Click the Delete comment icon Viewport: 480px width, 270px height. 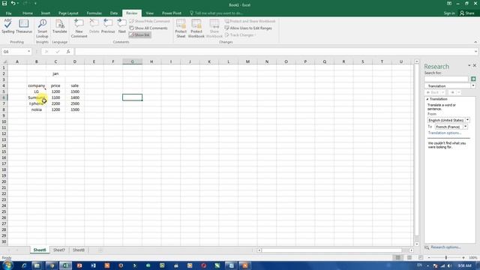click(x=94, y=26)
